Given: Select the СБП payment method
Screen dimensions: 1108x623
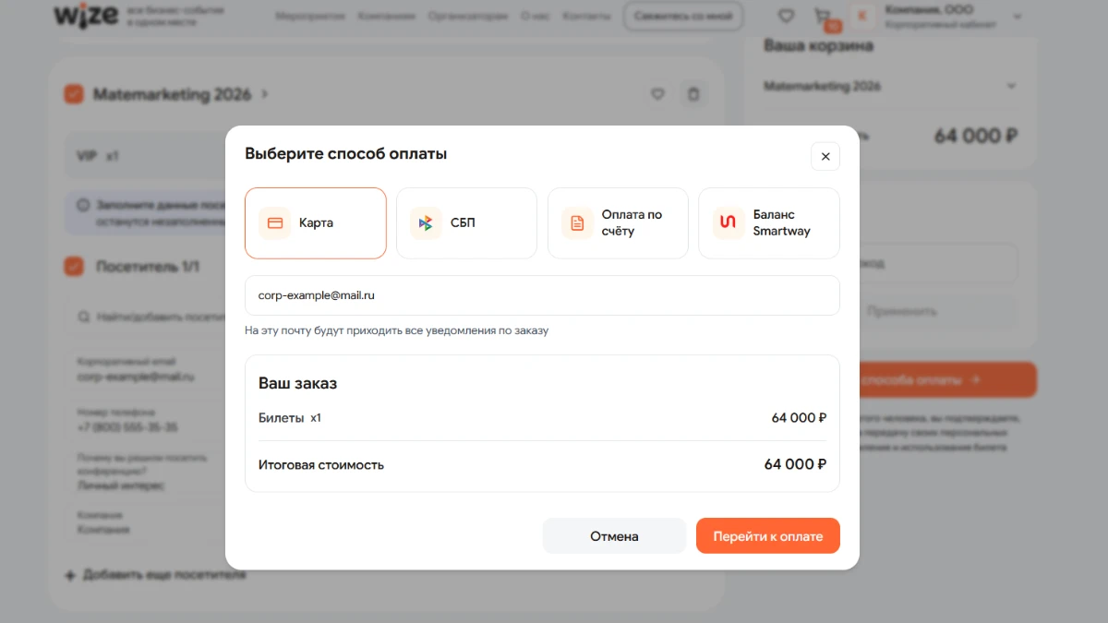Looking at the screenshot, I should pyautogui.click(x=466, y=223).
